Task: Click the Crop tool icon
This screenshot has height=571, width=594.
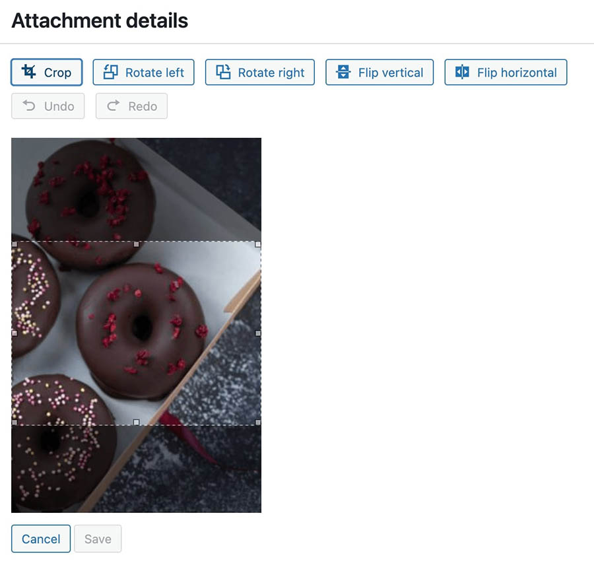Action: pos(29,71)
